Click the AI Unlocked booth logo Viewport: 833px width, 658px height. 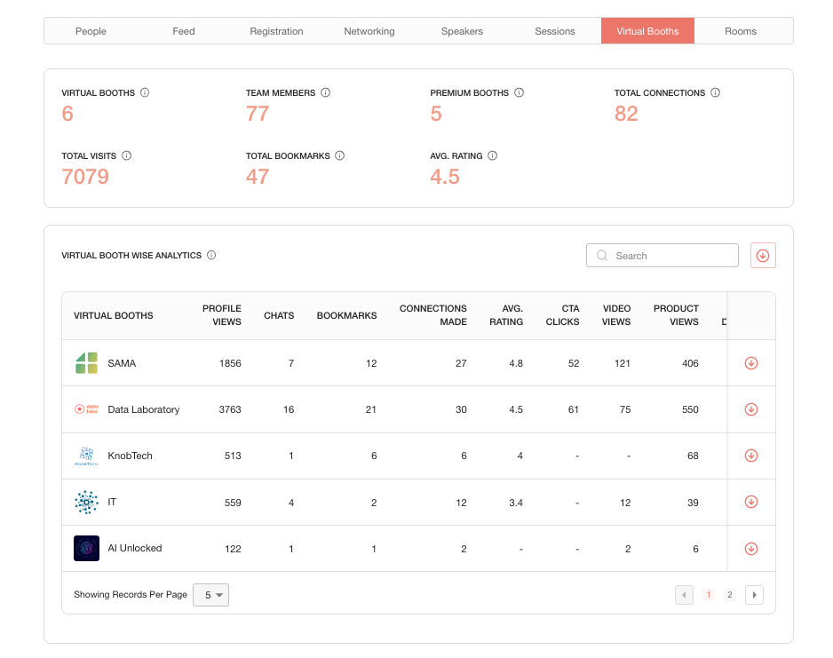(x=87, y=549)
